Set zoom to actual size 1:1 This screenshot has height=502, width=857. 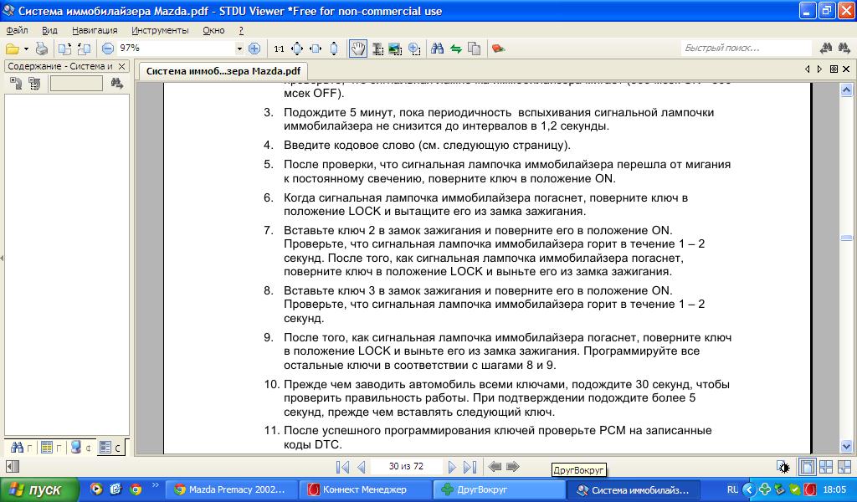pos(279,49)
